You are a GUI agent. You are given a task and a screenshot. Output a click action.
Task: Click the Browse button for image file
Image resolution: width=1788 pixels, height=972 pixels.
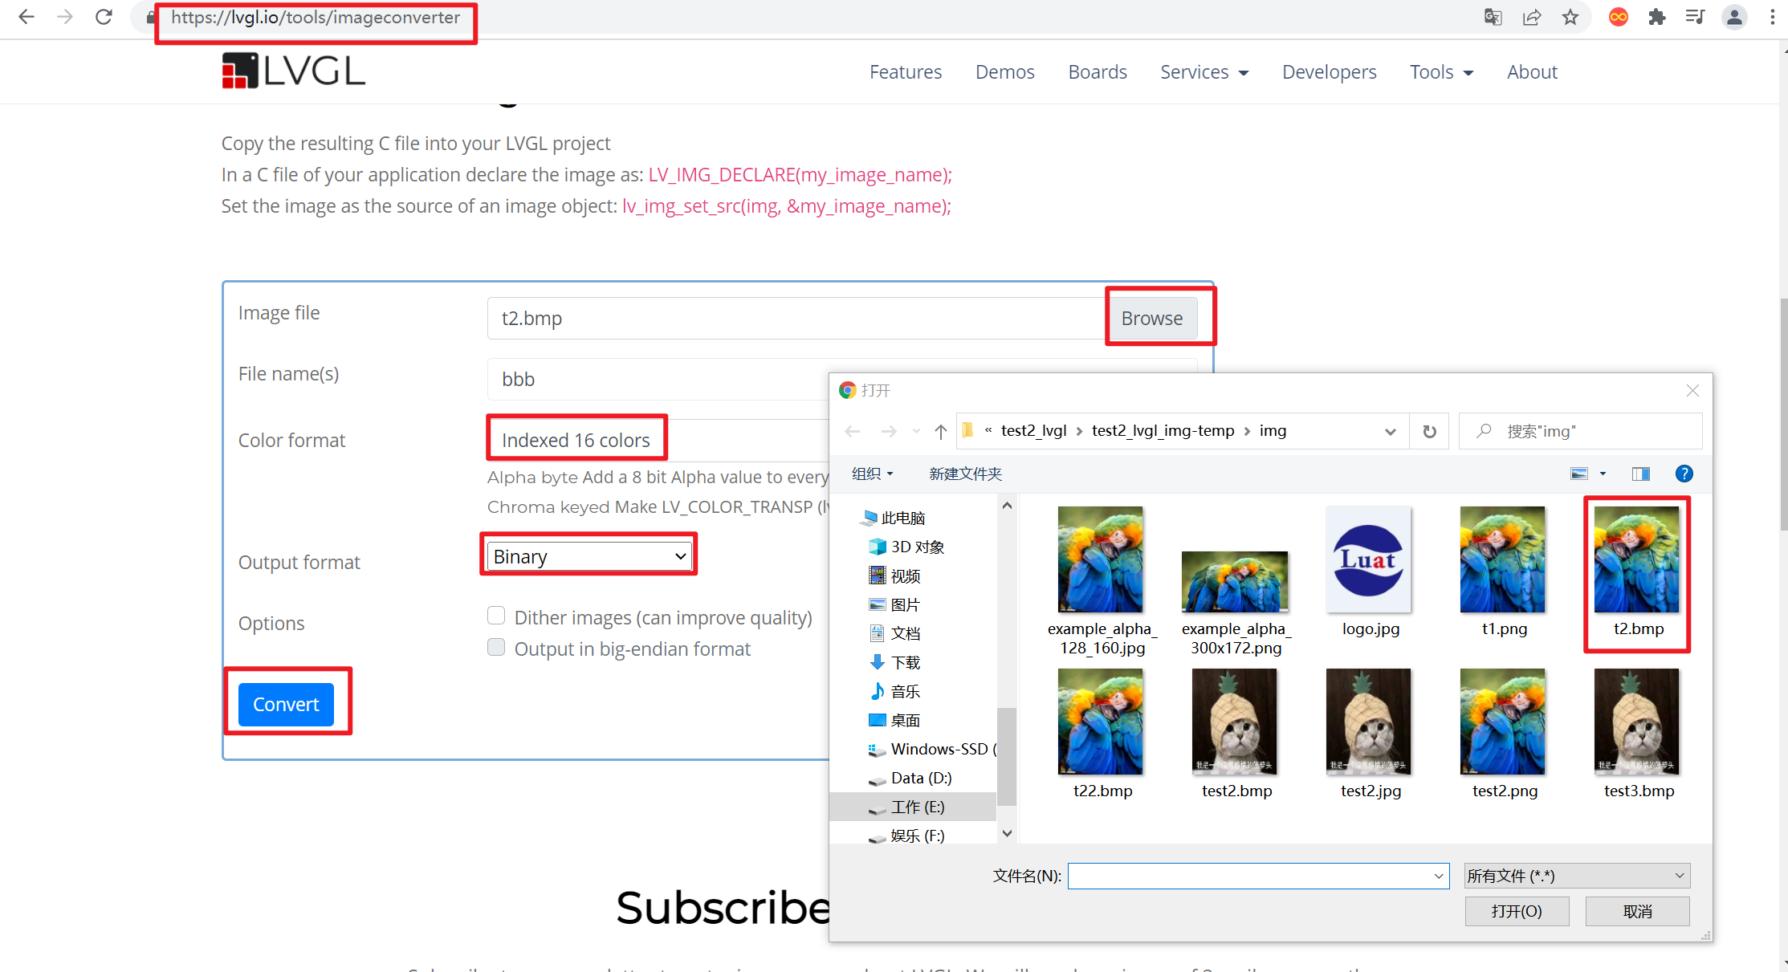(1151, 318)
